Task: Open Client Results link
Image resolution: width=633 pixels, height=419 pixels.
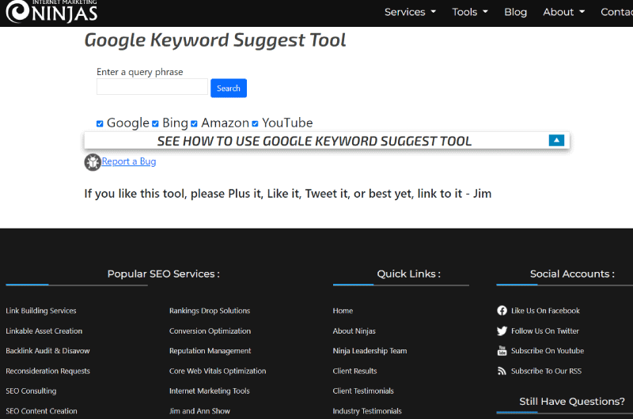Action: click(354, 371)
